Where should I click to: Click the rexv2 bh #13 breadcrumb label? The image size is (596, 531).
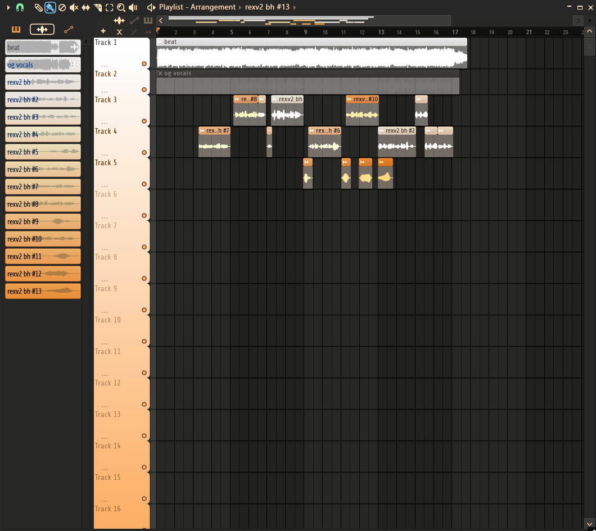[267, 7]
